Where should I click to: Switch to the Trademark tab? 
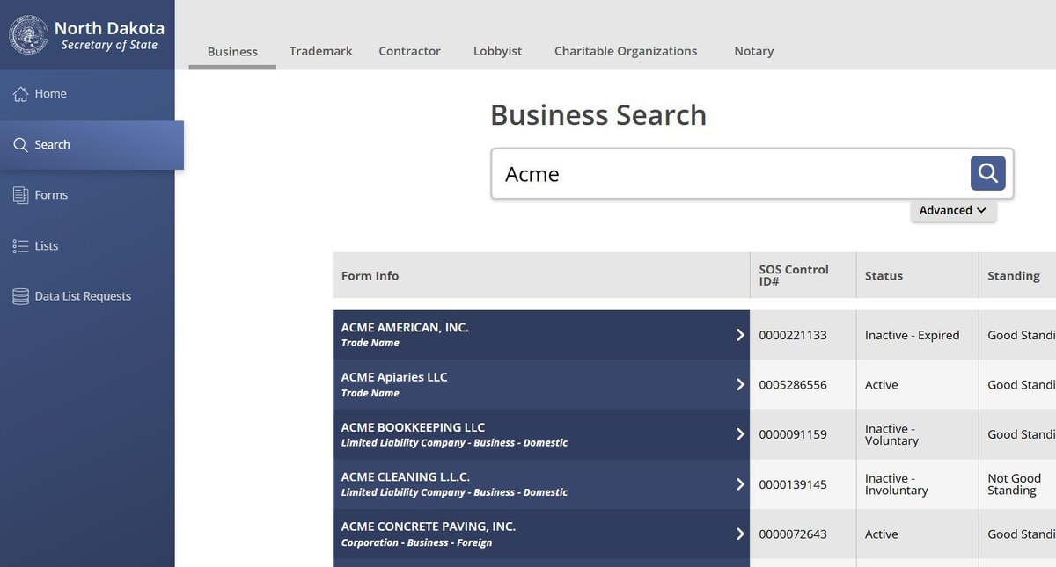pyautogui.click(x=320, y=51)
